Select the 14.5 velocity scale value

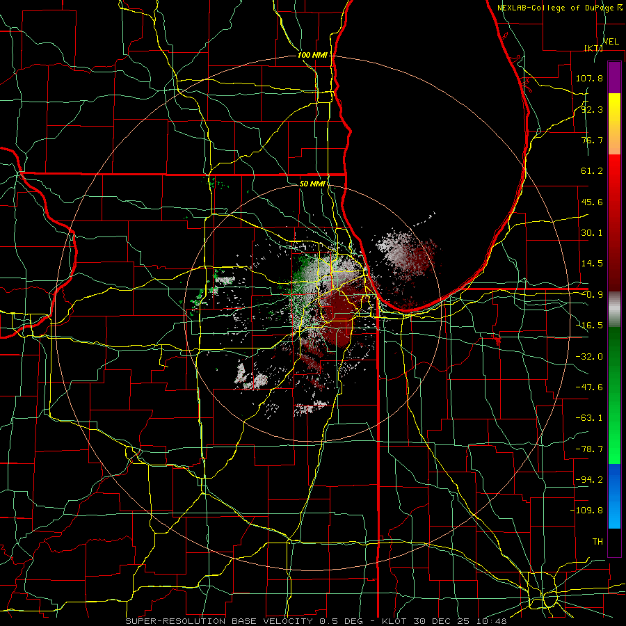click(x=592, y=264)
